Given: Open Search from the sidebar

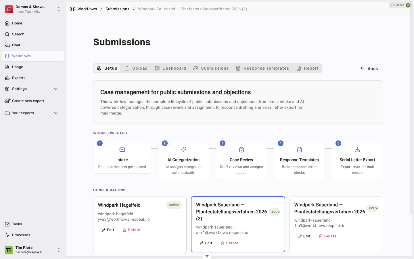Looking at the screenshot, I should pos(33,34).
